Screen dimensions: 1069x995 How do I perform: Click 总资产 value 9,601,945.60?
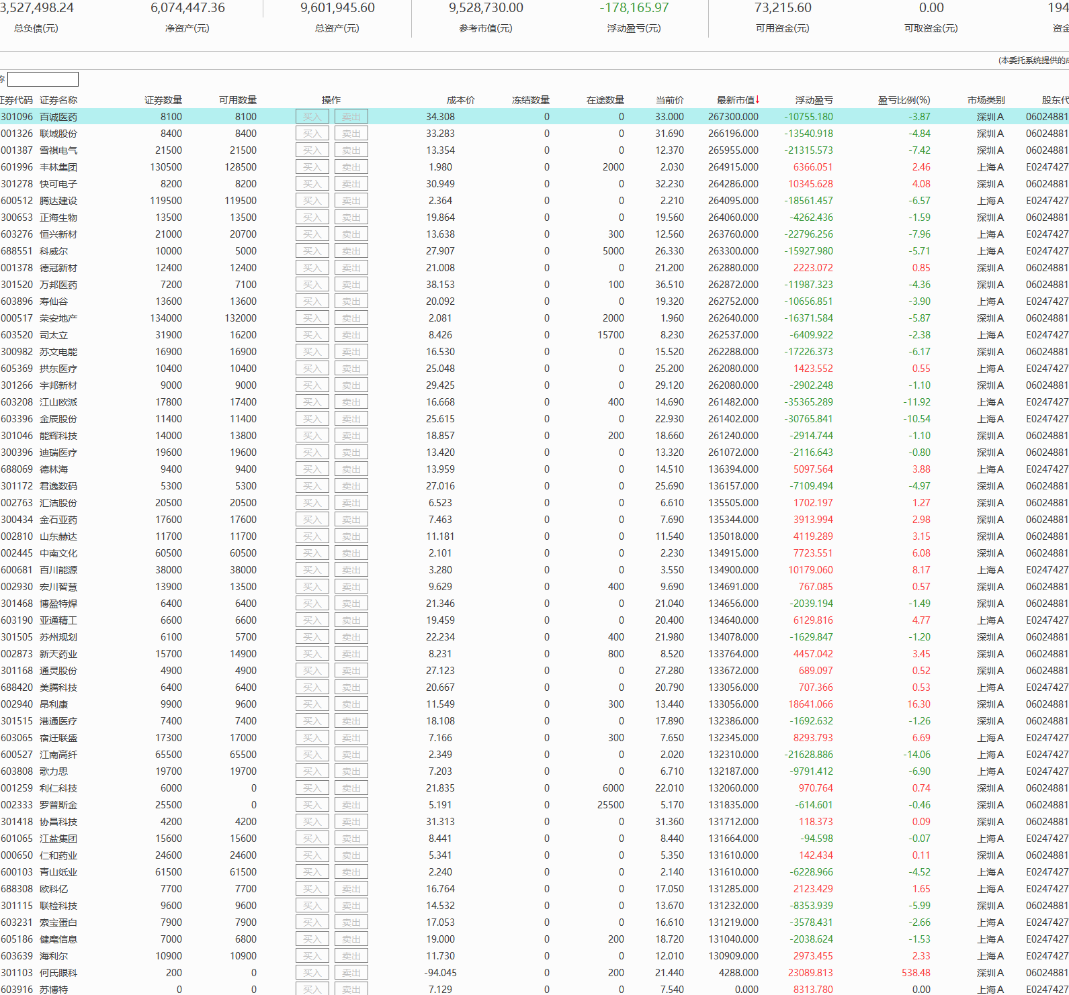[337, 8]
